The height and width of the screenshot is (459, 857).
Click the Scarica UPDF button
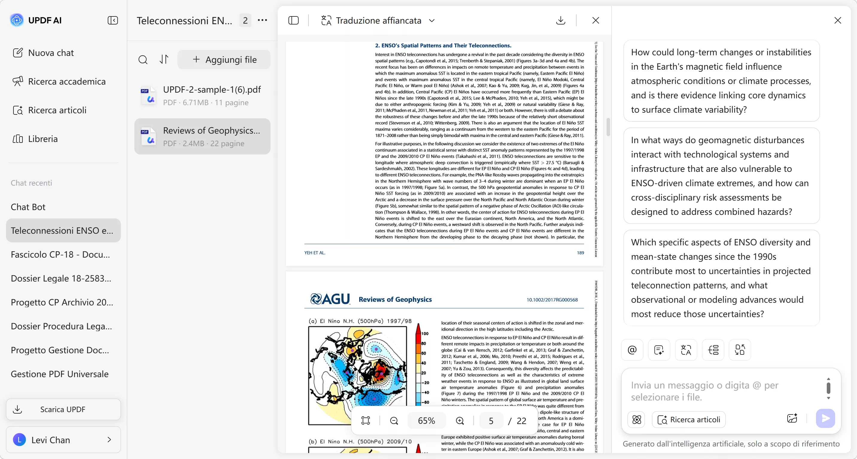[63, 409]
